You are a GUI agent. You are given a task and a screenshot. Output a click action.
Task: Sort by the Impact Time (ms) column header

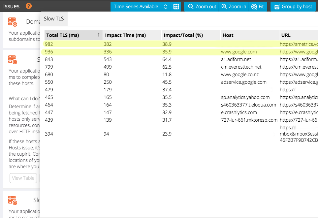(132, 35)
